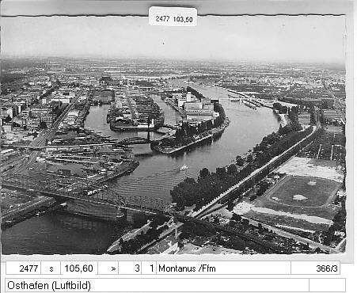Image resolution: width=357 pixels, height=293 pixels.
Task: Select the bold price field 105,60
Action: coord(79,268)
